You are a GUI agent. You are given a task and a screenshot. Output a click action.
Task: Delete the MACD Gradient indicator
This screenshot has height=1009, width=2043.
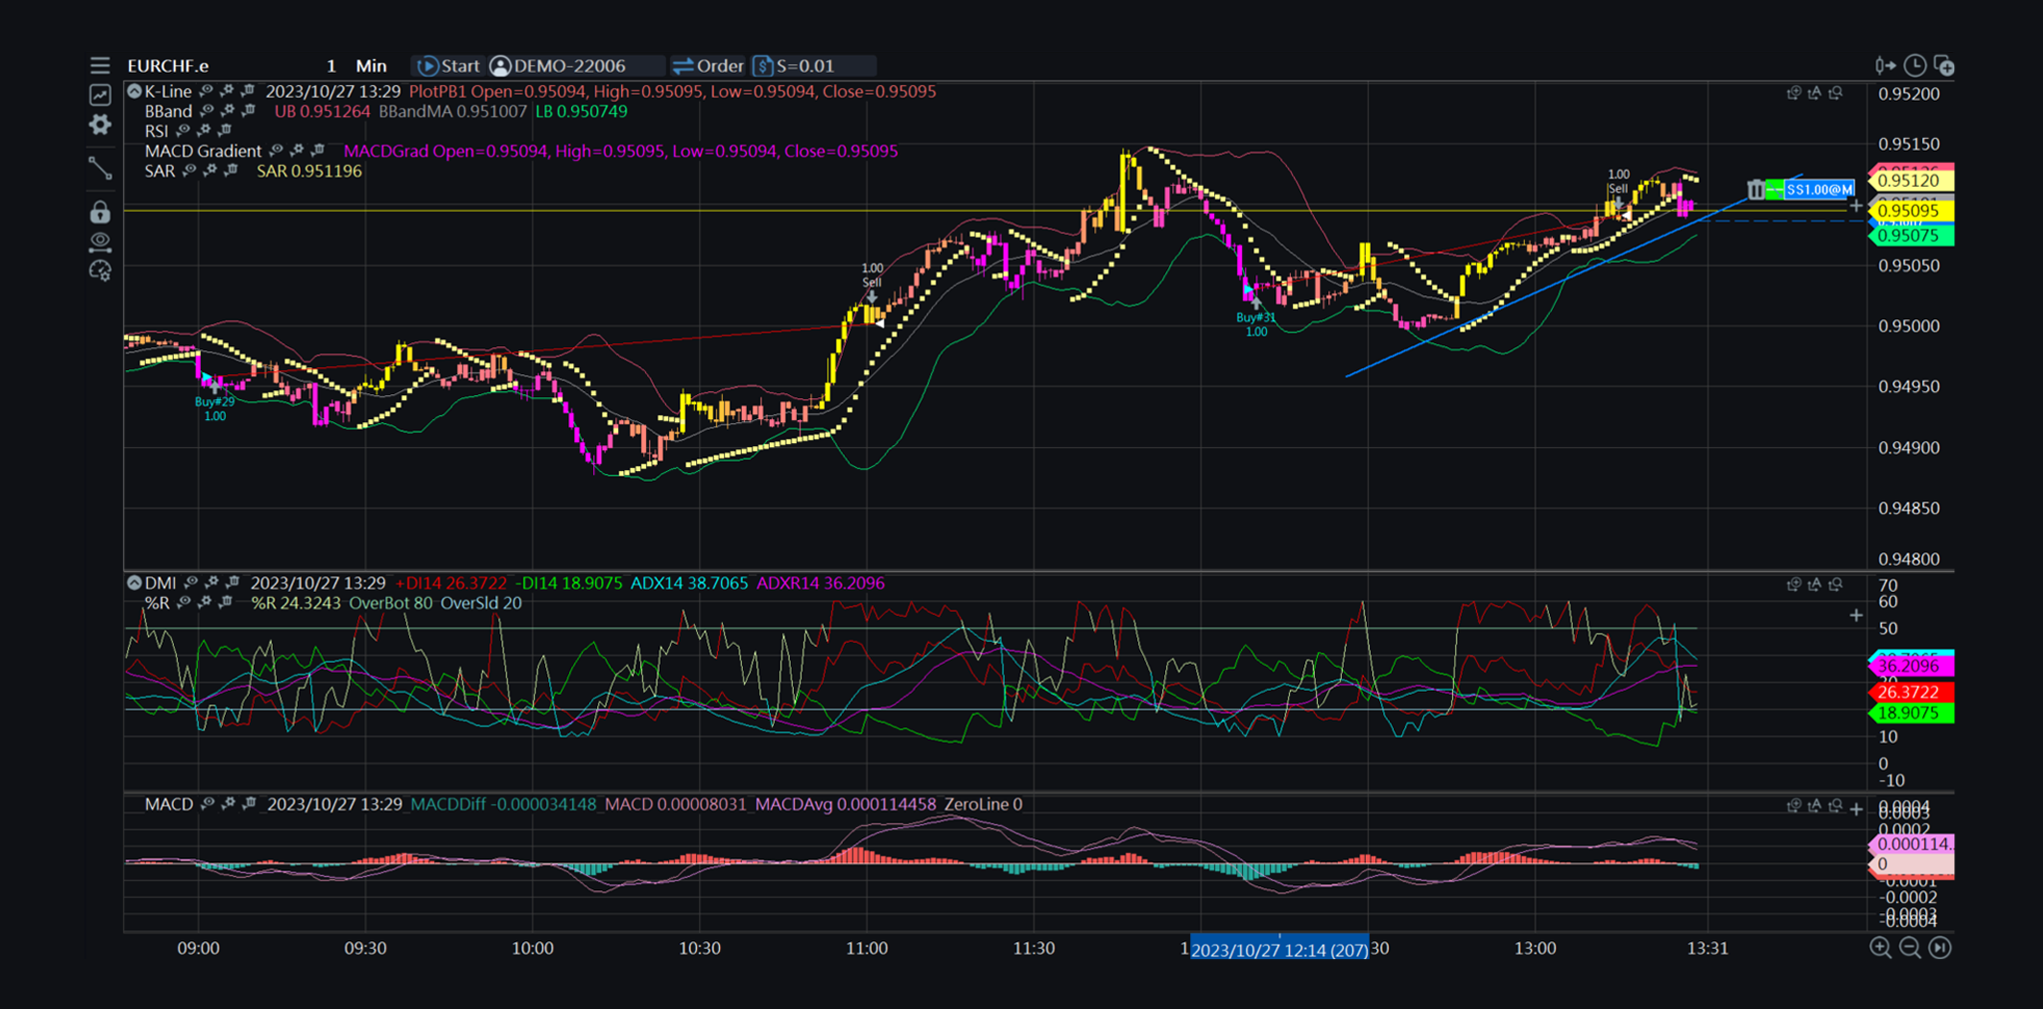point(318,152)
